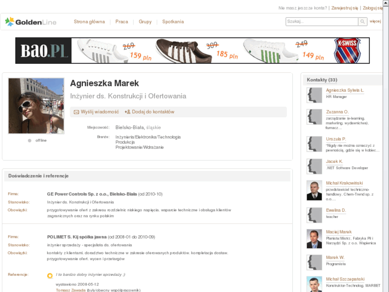Click Doświadczenie i referencje section header
This screenshot has width=389, height=292.
click(38, 176)
